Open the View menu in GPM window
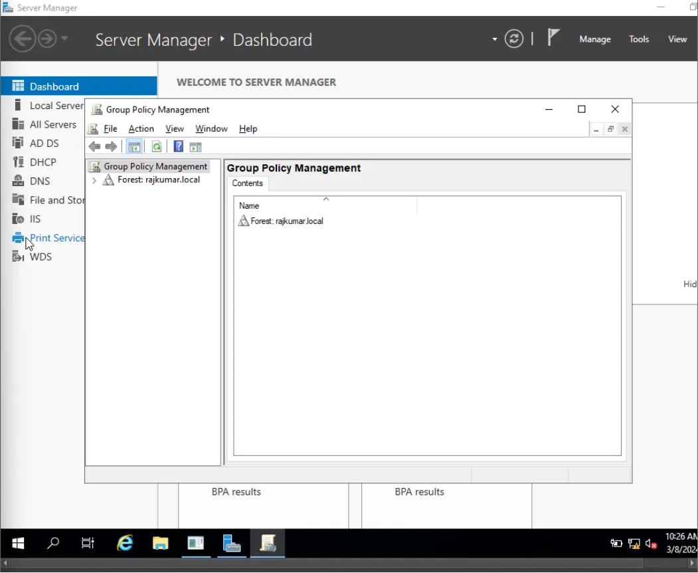This screenshot has height=573, width=698. (x=175, y=129)
